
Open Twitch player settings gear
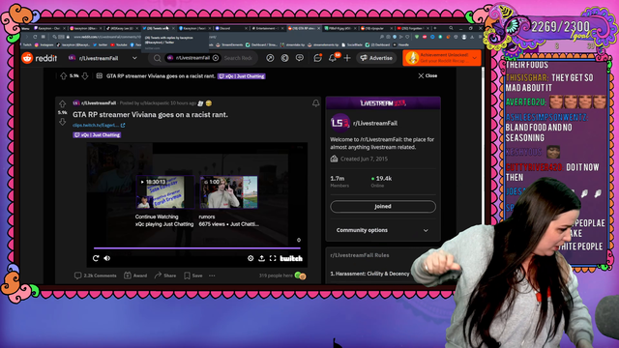point(251,258)
